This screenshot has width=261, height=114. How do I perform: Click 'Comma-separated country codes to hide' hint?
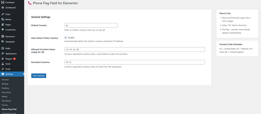point(93,67)
